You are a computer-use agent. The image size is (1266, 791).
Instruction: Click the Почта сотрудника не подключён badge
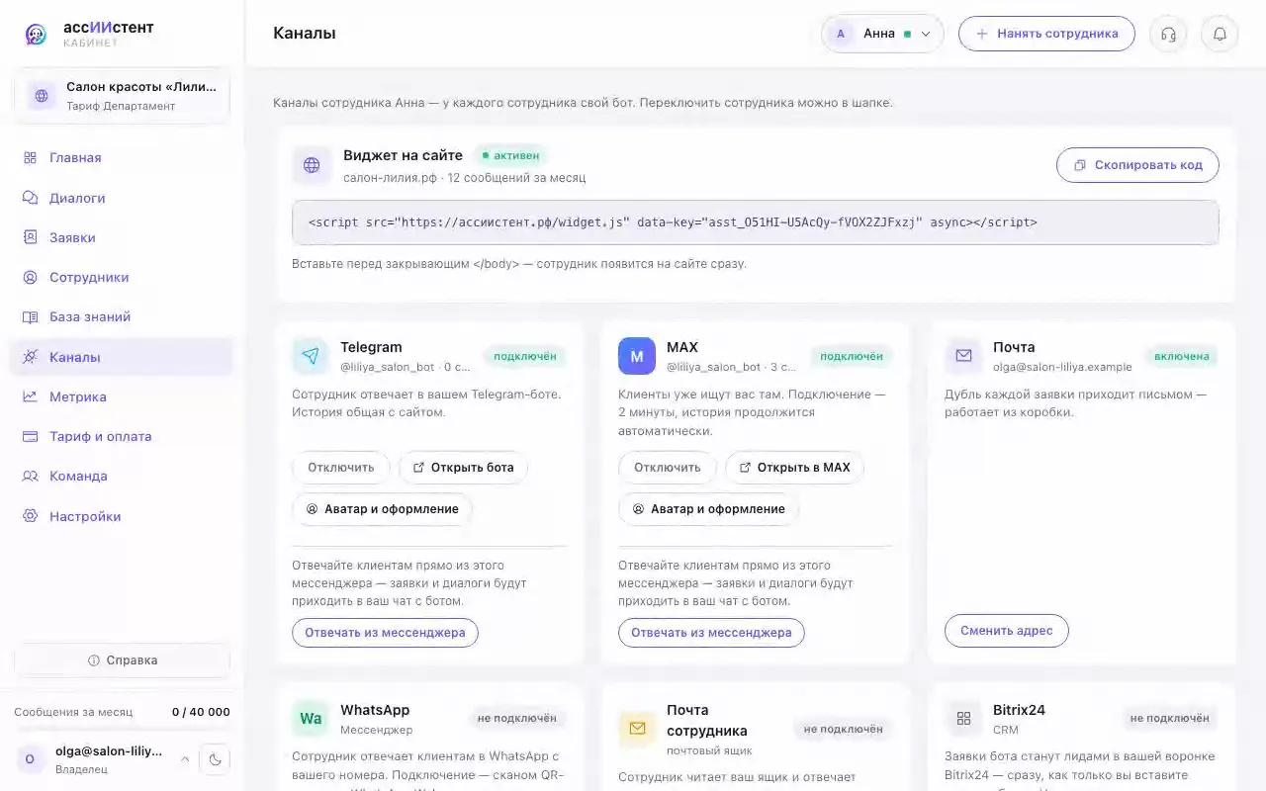pyautogui.click(x=843, y=729)
